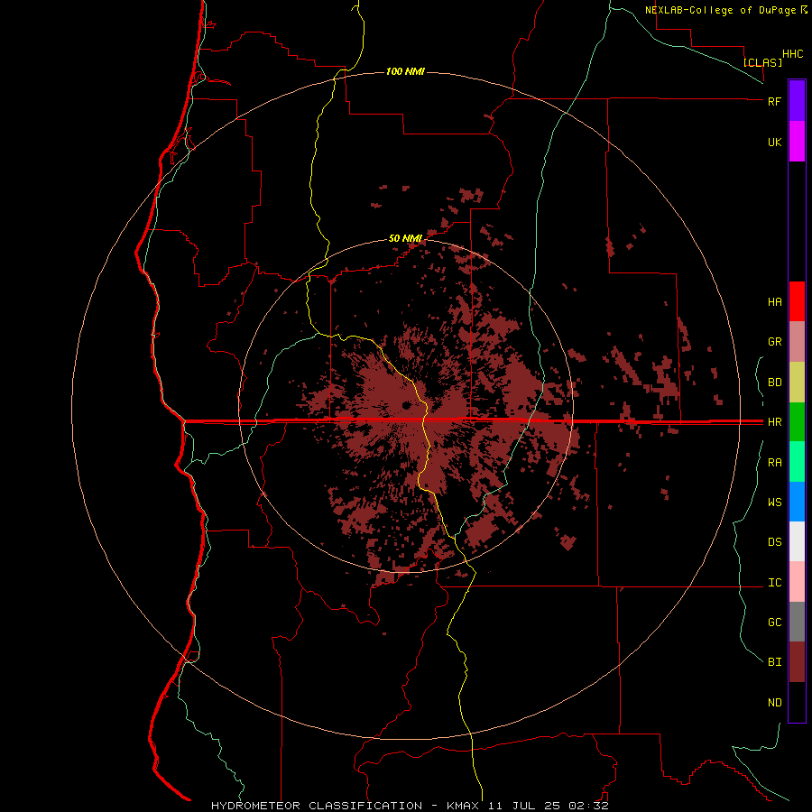Click the white DS color swatch

(x=797, y=541)
